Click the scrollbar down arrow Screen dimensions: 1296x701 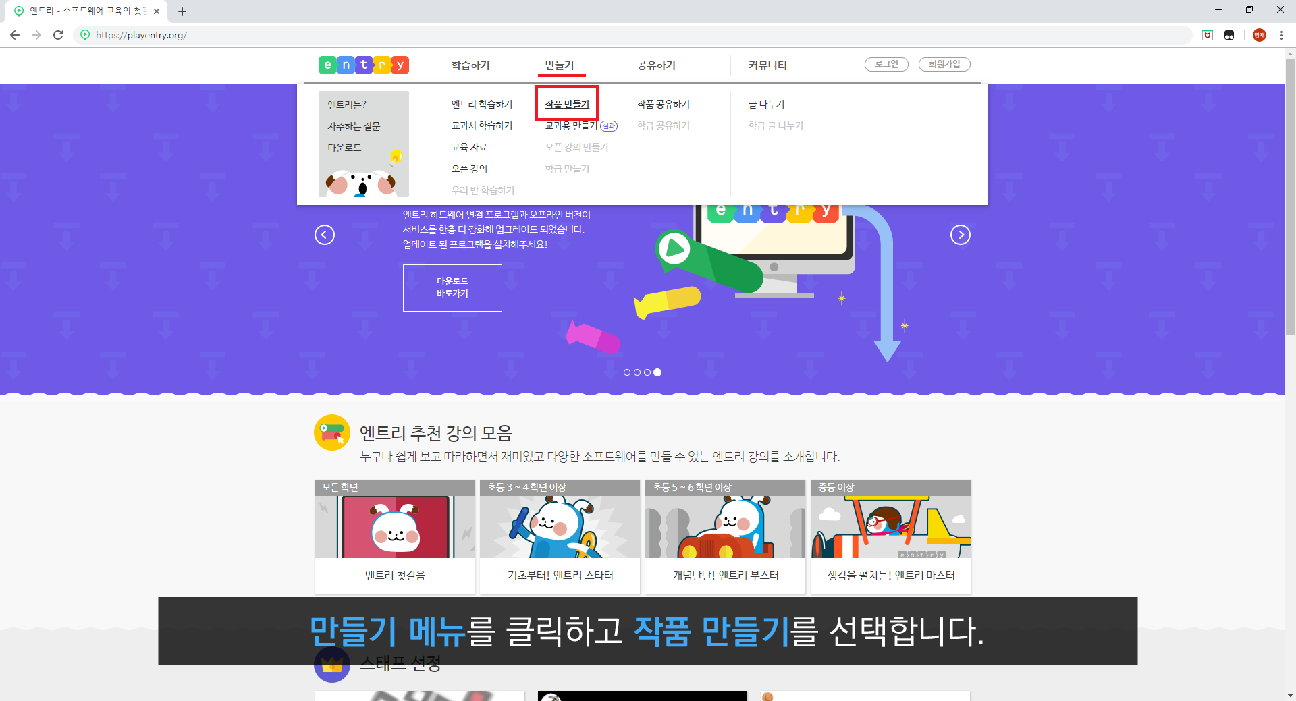tap(1290, 695)
